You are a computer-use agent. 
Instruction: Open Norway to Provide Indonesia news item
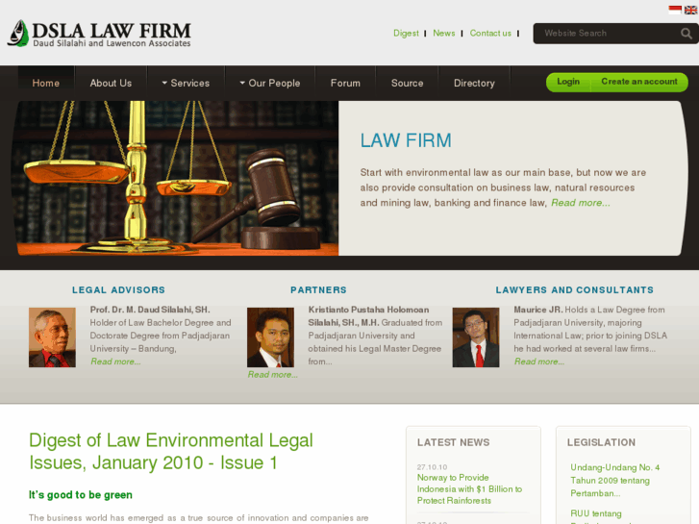[469, 489]
